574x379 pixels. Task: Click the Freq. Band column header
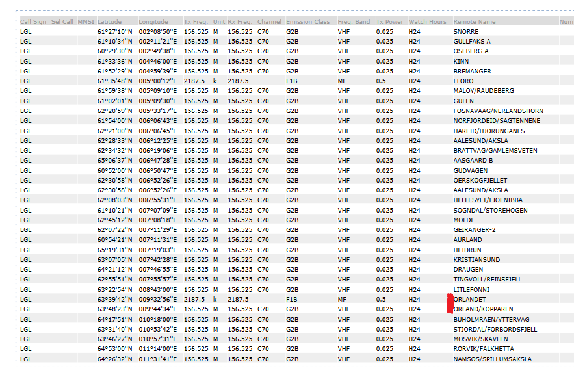point(354,21)
